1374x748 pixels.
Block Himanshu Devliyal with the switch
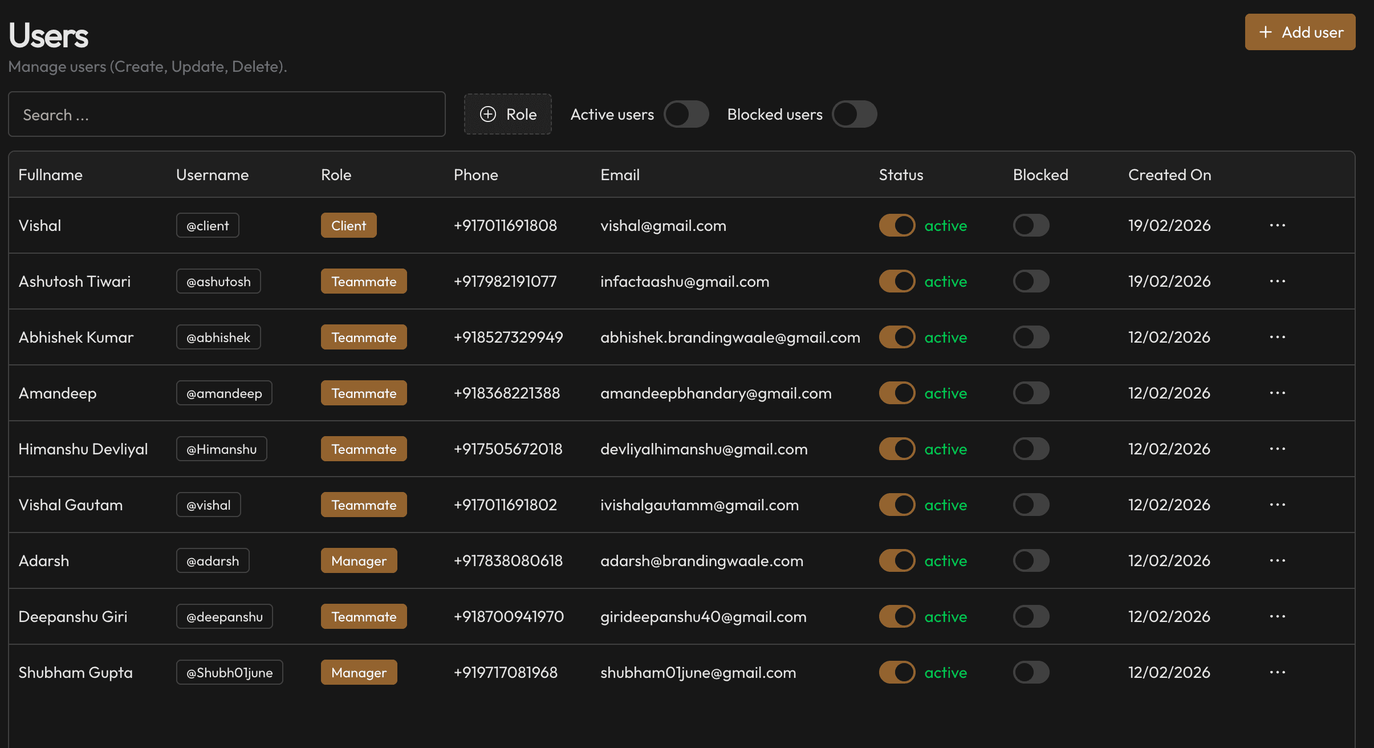pyautogui.click(x=1031, y=449)
